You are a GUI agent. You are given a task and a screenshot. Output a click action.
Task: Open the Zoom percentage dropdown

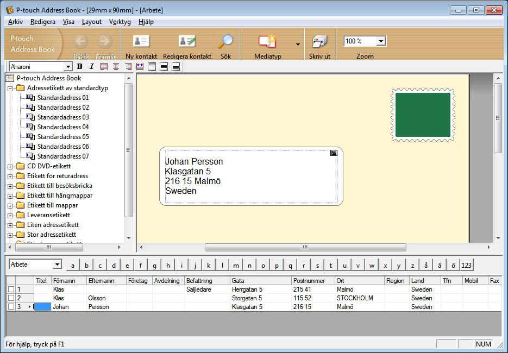point(381,41)
